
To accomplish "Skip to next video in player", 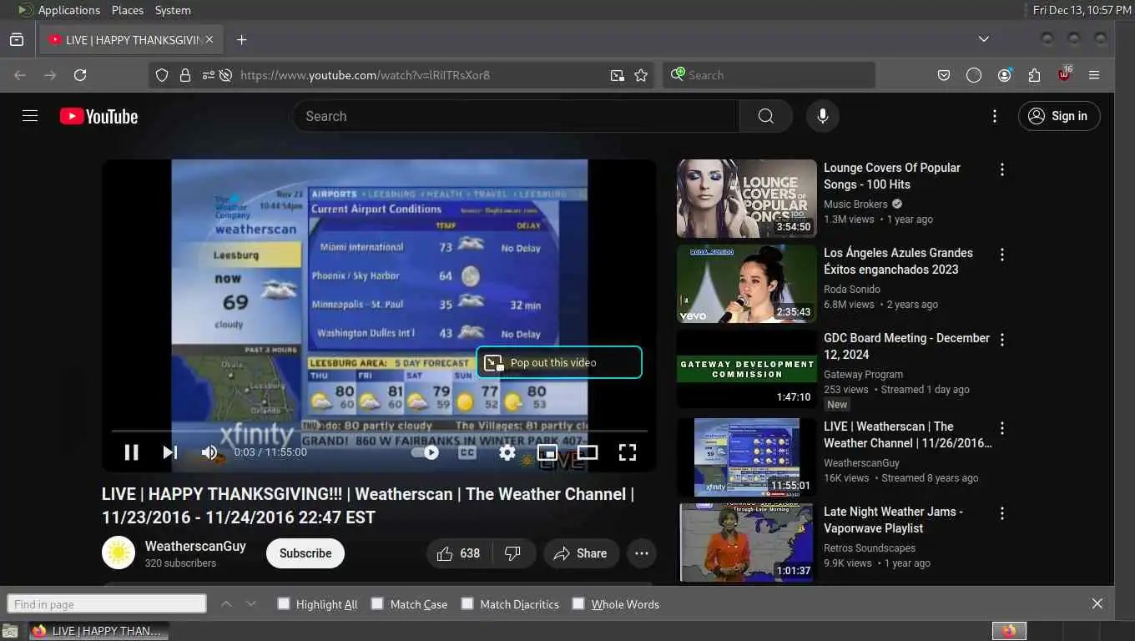I will pos(170,452).
